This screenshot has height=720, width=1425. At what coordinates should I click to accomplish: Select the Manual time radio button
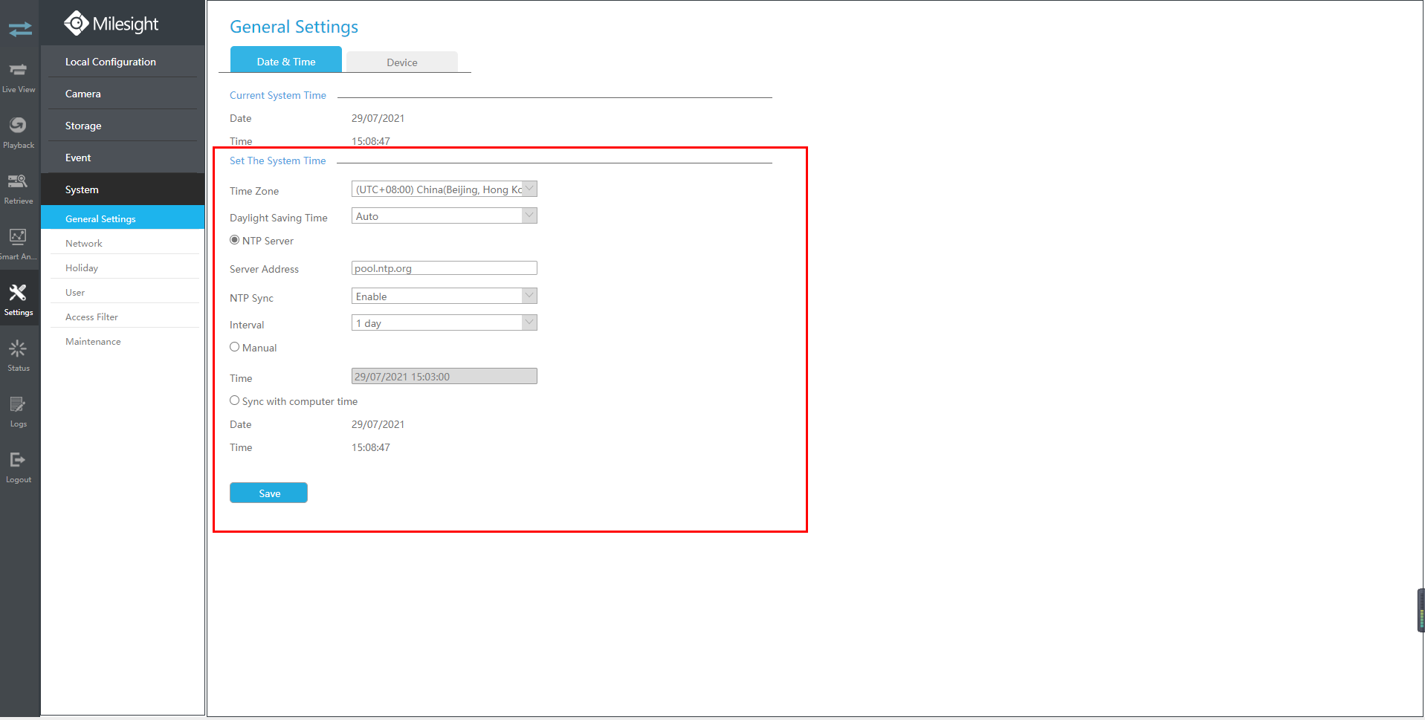[235, 347]
